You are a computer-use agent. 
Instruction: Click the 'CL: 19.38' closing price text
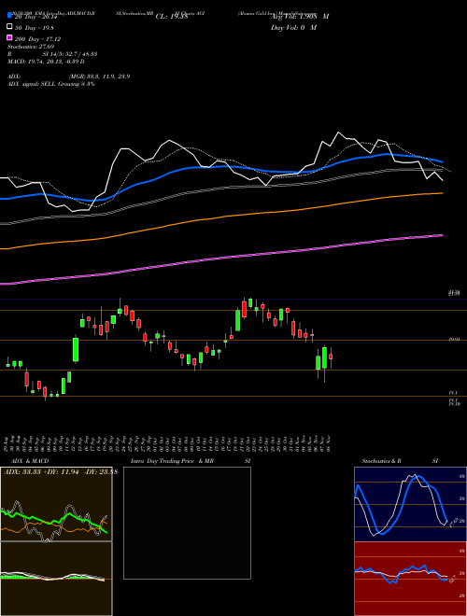tap(172, 17)
